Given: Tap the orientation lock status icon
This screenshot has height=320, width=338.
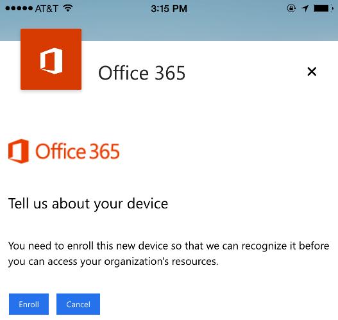Looking at the screenshot, I should [x=291, y=8].
